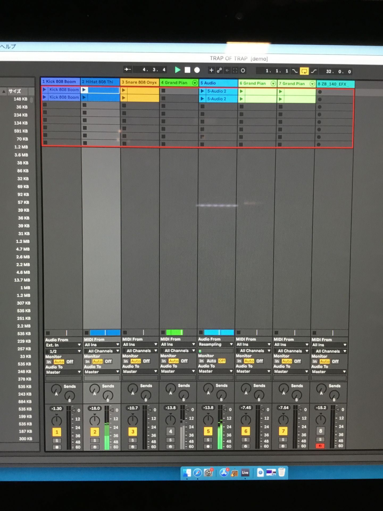Stop clips in track 4 slot
Viewport: 383px width, 511px height.
click(x=163, y=332)
